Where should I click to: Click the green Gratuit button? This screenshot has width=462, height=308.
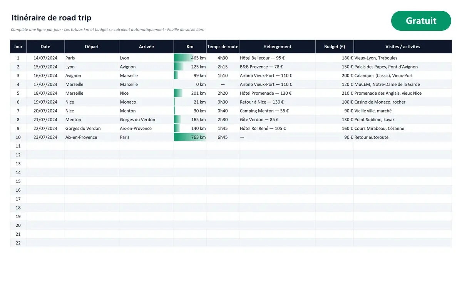[x=421, y=21]
